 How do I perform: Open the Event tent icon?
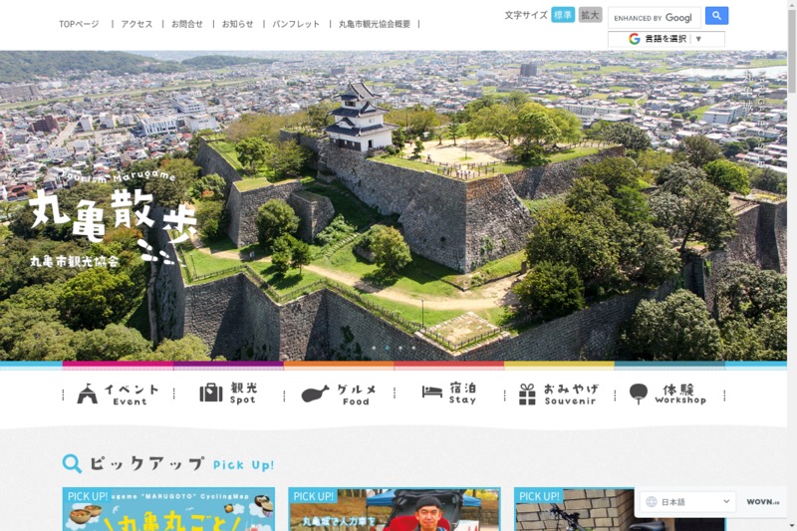click(88, 394)
